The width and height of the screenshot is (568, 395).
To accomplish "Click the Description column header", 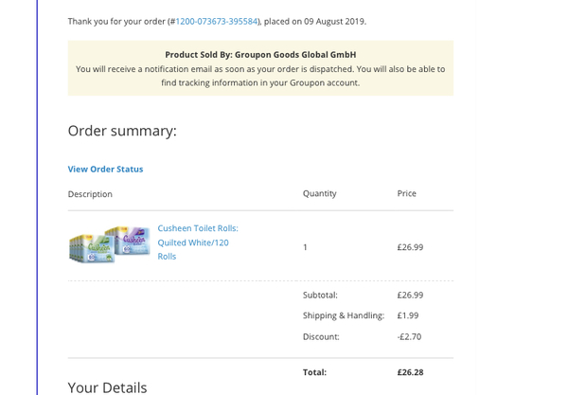I will pos(90,194).
